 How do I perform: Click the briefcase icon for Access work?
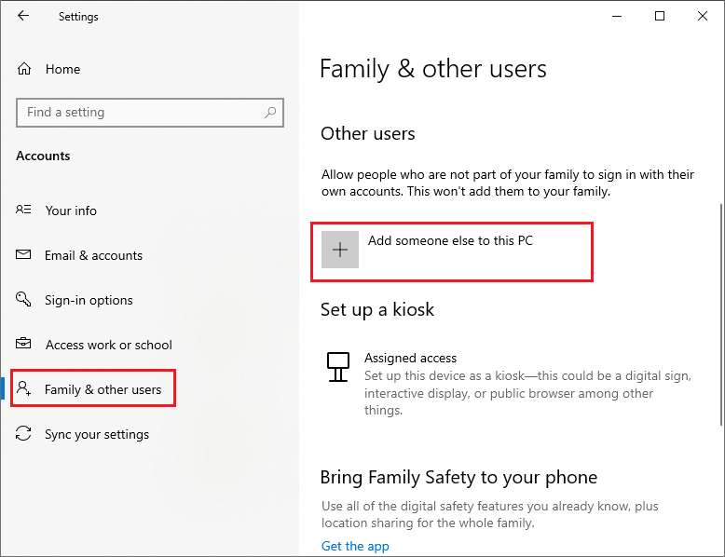click(23, 344)
